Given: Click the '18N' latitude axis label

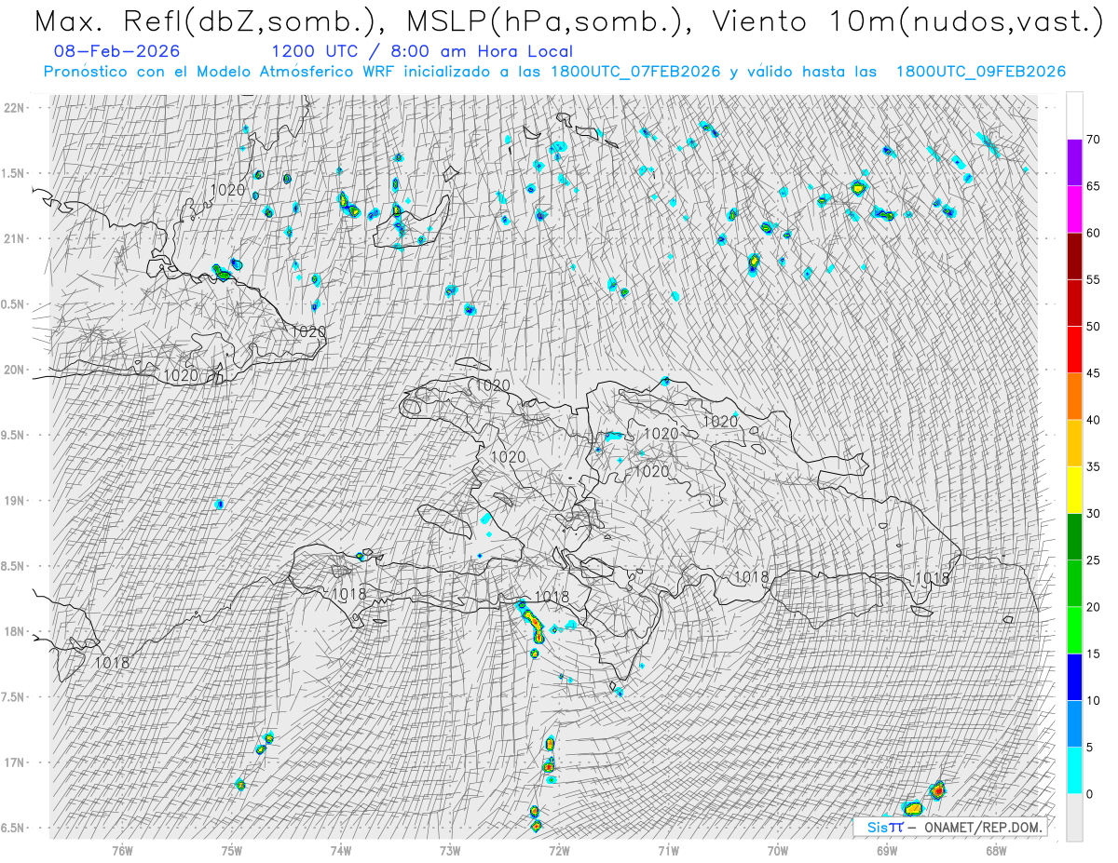Looking at the screenshot, I should pyautogui.click(x=16, y=631).
